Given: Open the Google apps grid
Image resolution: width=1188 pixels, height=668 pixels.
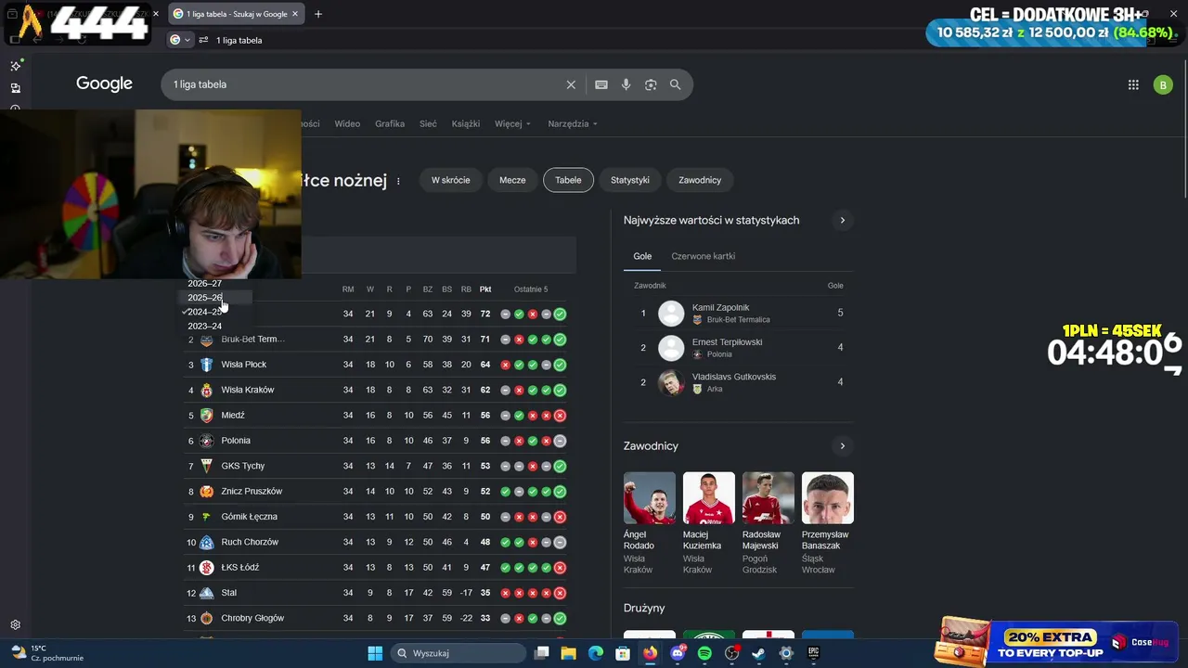Looking at the screenshot, I should point(1133,84).
